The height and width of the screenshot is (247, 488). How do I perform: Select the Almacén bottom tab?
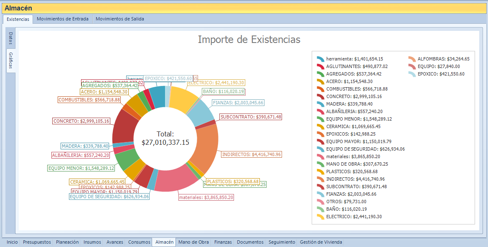(164, 242)
